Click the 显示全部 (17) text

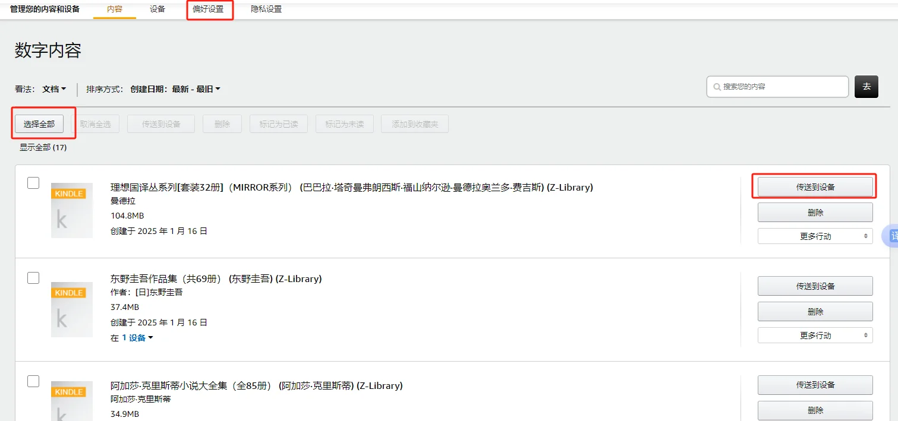coord(43,147)
